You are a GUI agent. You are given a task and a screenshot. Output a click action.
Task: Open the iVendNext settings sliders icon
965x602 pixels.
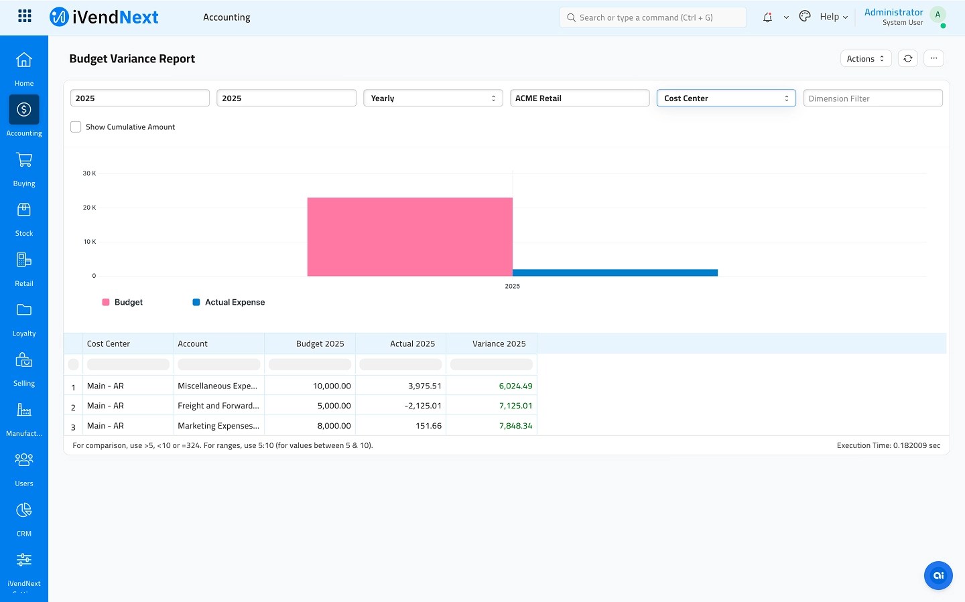pyautogui.click(x=24, y=560)
